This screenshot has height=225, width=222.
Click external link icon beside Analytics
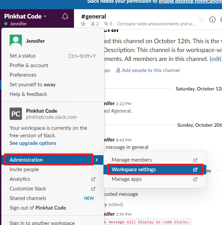(x=93, y=179)
